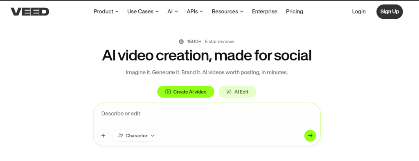The width and height of the screenshot is (419, 161).
Task: Click the Sign Up button
Action: pyautogui.click(x=390, y=11)
